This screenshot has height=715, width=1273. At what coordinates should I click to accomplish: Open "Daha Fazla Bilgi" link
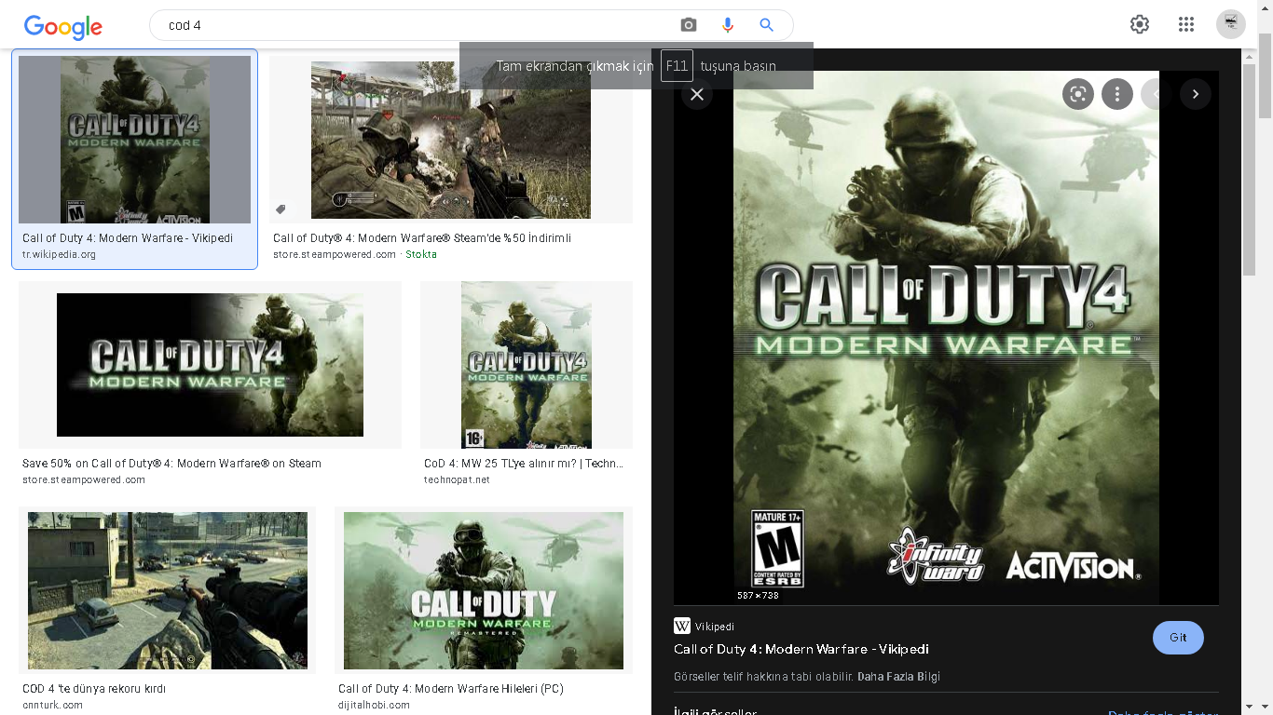pyautogui.click(x=898, y=677)
